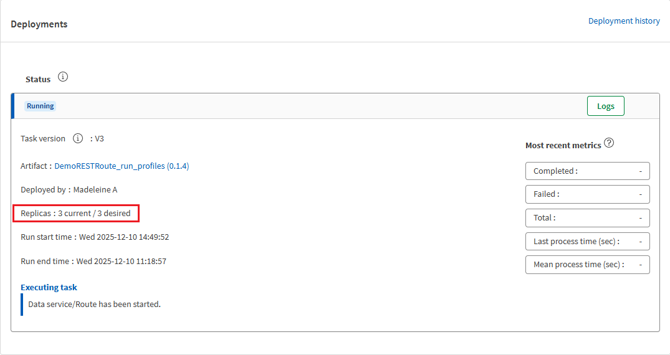Click the Task version info icon

pyautogui.click(x=78, y=138)
